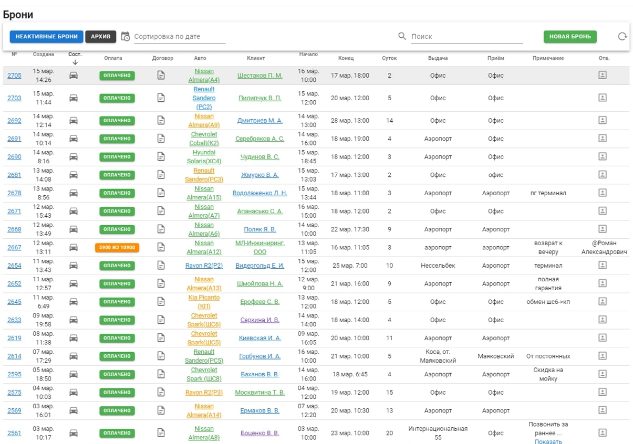The width and height of the screenshot is (633, 444).
Task: Click responsible person icon in row 2569
Action: click(603, 410)
